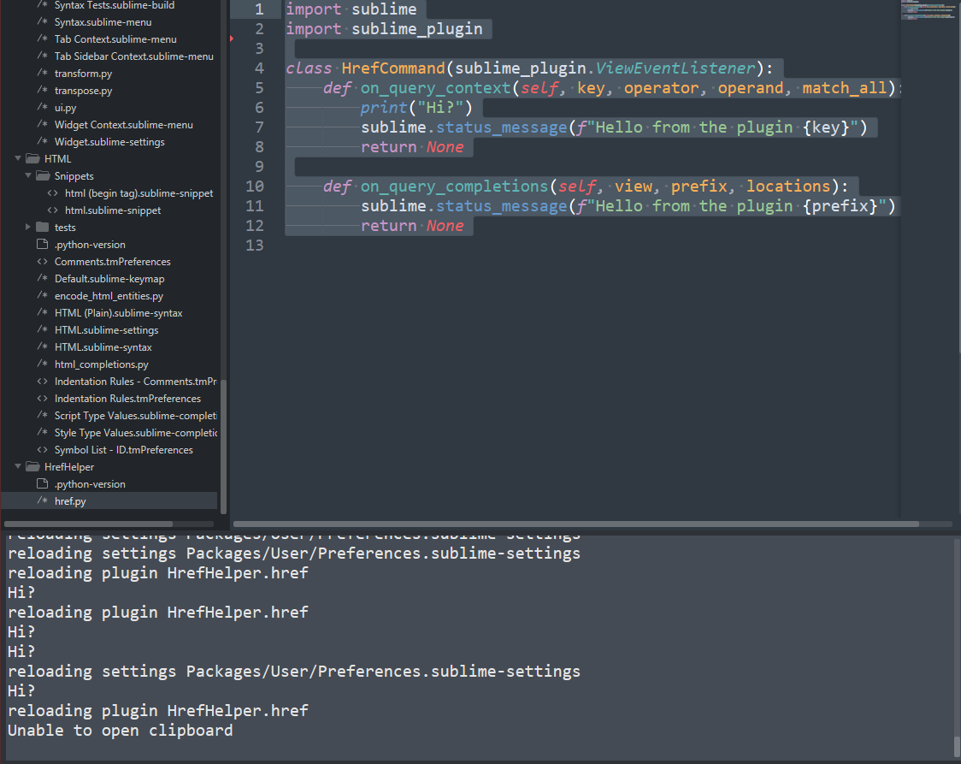Click the red marker beside line 2
The width and height of the screenshot is (961, 764).
pos(232,38)
